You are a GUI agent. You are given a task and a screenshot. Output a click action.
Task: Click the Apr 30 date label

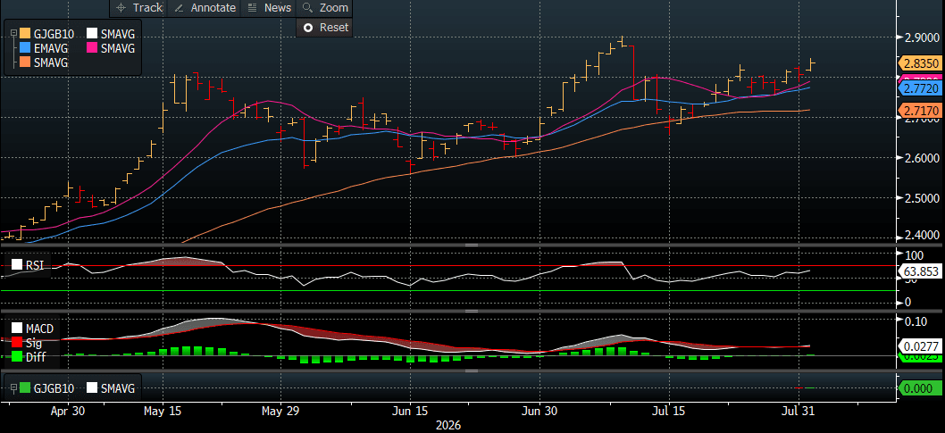[68, 412]
